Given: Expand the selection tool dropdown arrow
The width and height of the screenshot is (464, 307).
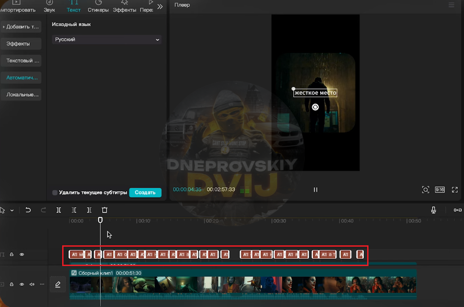Looking at the screenshot, I should [12, 210].
